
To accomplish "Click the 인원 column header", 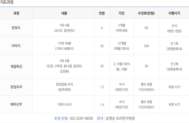I will pyautogui.click(x=102, y=13).
